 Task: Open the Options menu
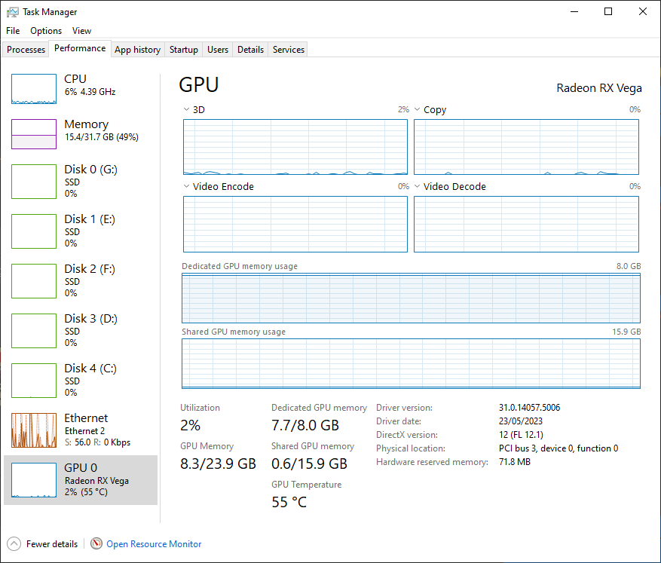pos(46,31)
